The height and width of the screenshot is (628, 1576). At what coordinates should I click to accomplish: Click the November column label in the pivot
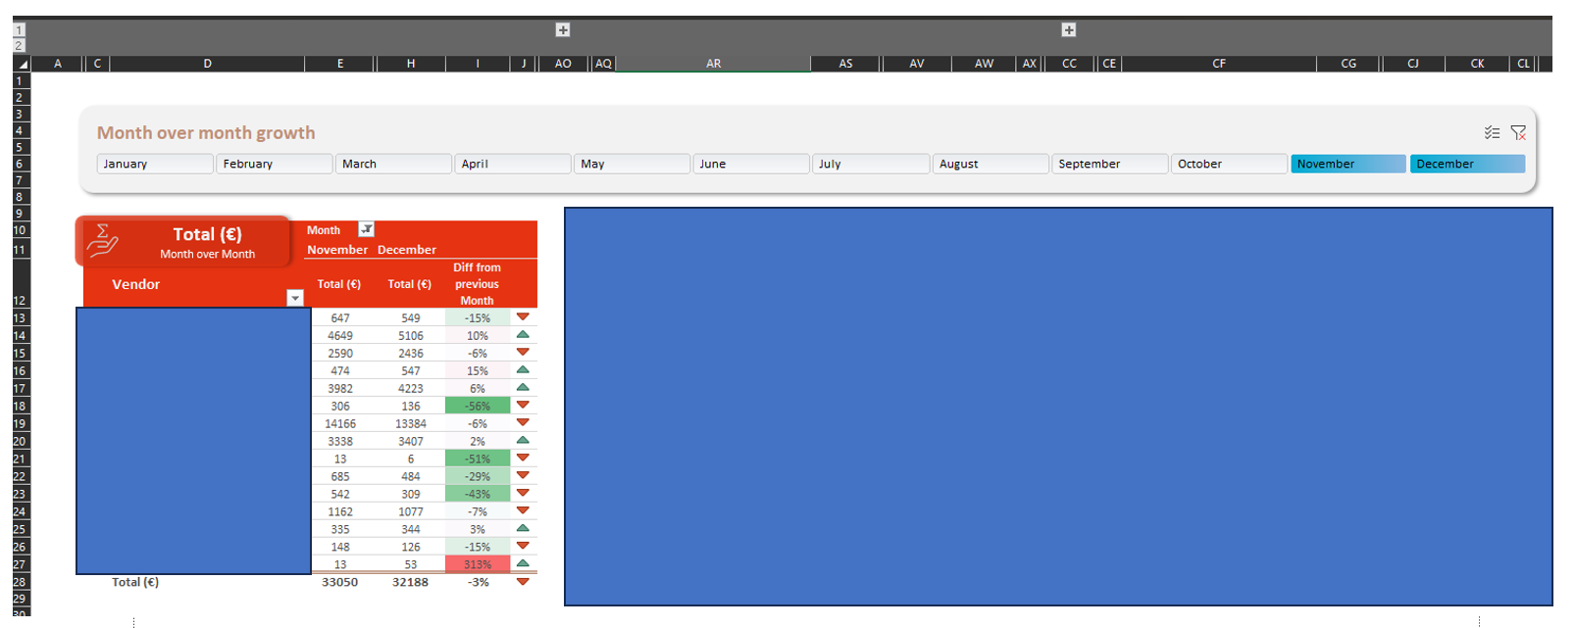click(x=337, y=250)
